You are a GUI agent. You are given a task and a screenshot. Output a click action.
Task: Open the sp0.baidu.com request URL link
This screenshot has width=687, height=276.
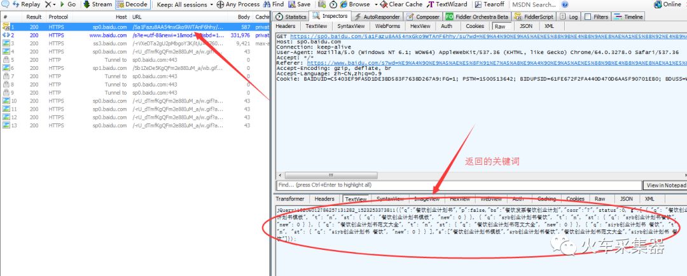click(x=488, y=36)
